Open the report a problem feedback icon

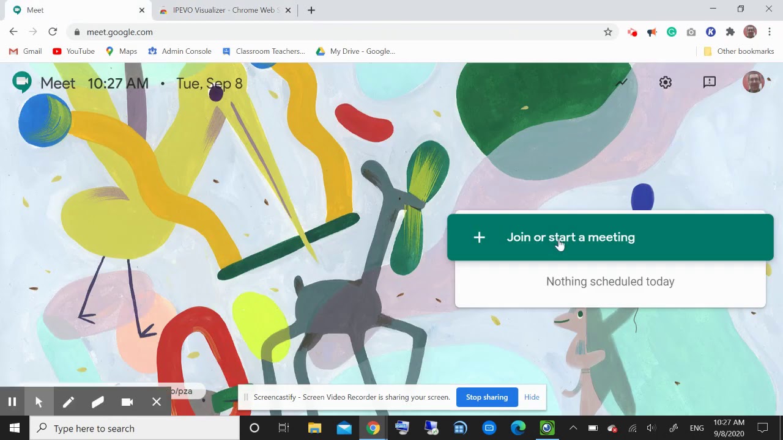point(710,82)
